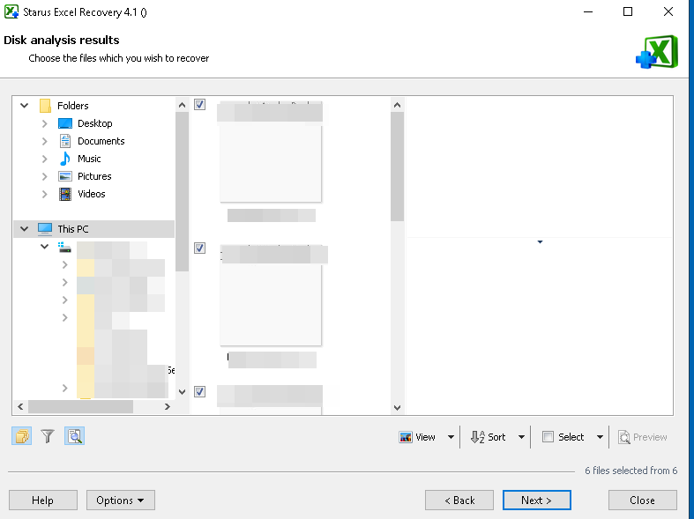This screenshot has height=519, width=694.
Task: Open the View dropdown arrow
Action: [x=451, y=437]
